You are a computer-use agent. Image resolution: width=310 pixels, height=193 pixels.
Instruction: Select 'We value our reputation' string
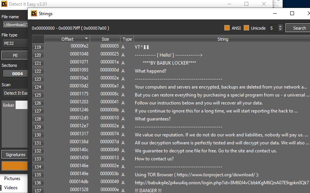[221, 135]
